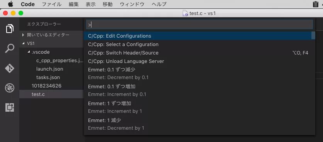Open the Code application menu
The width and height of the screenshot is (323, 142).
[28, 4]
